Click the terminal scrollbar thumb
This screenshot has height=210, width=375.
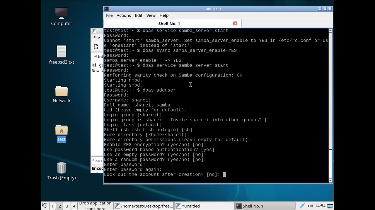(x=330, y=164)
